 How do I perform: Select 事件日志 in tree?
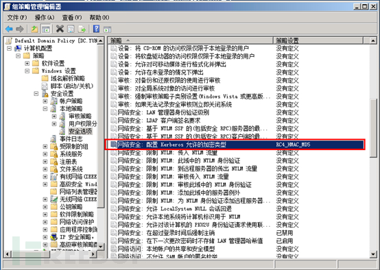71,138
